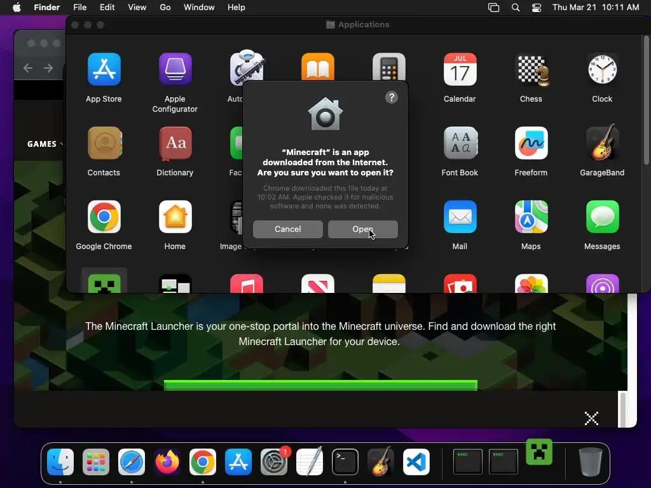Open GarageBand from the Dock

pyautogui.click(x=381, y=461)
